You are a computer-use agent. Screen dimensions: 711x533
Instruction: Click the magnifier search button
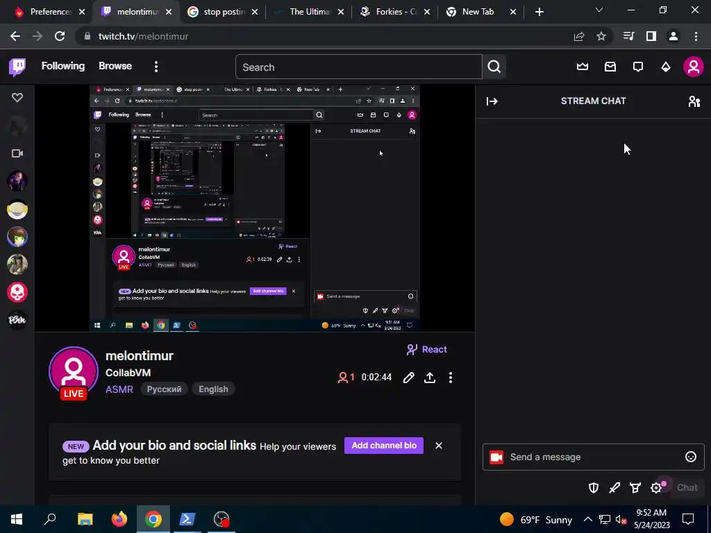tap(494, 67)
